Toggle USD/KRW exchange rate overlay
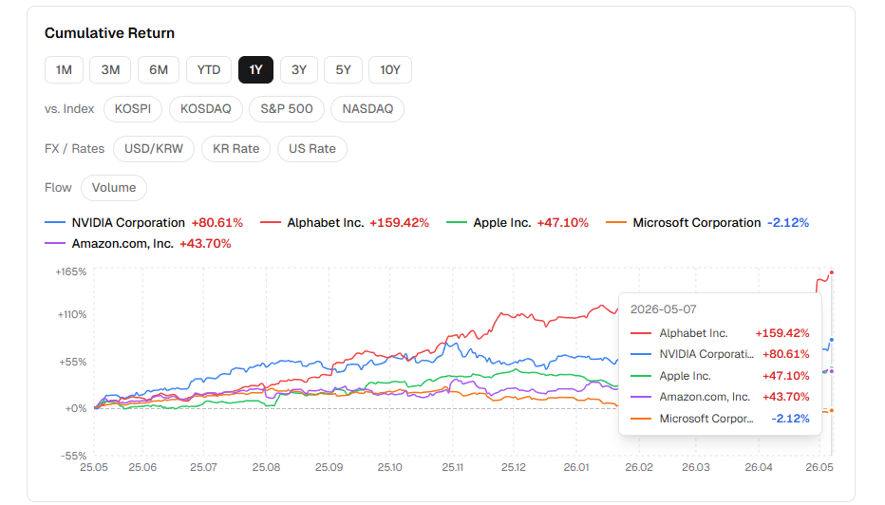Viewport: 885px width, 505px height. pos(154,148)
